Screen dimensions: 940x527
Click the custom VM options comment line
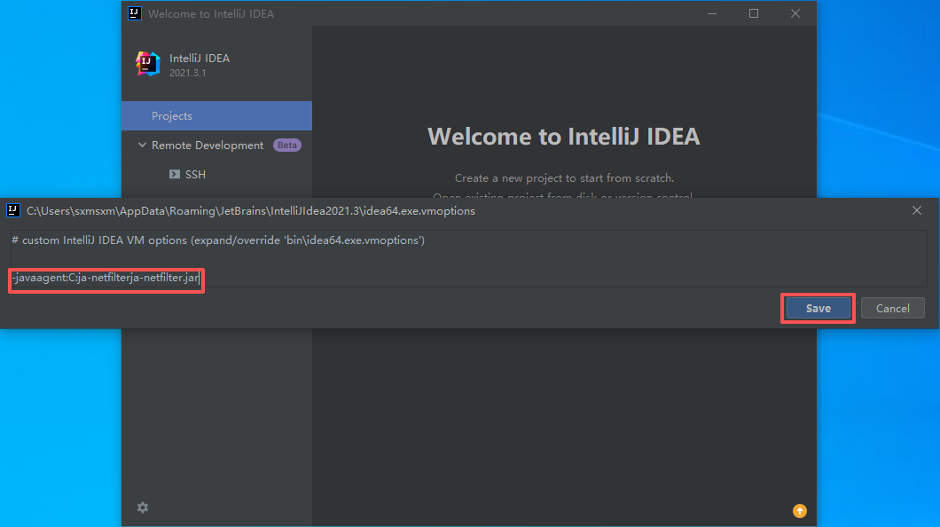click(218, 240)
